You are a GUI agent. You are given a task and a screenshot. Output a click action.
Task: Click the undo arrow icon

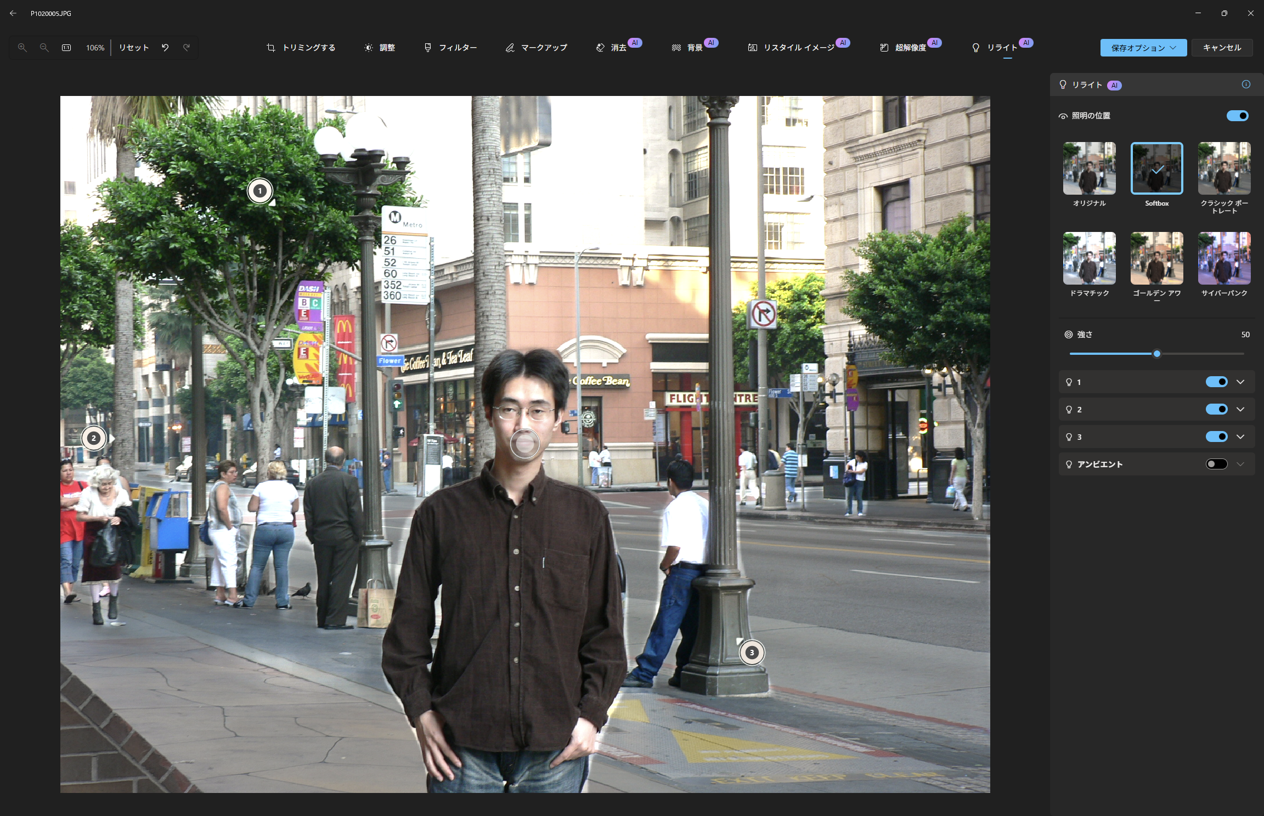(x=165, y=48)
